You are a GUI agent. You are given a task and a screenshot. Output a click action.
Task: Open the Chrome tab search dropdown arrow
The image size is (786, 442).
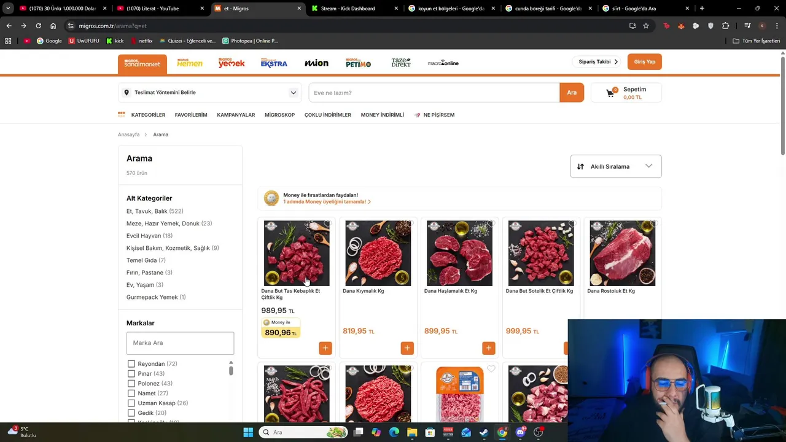point(8,8)
